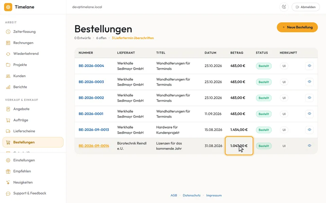View order BE-2026-09-0014 via eye icon
This screenshot has height=203, width=326.
click(x=309, y=145)
